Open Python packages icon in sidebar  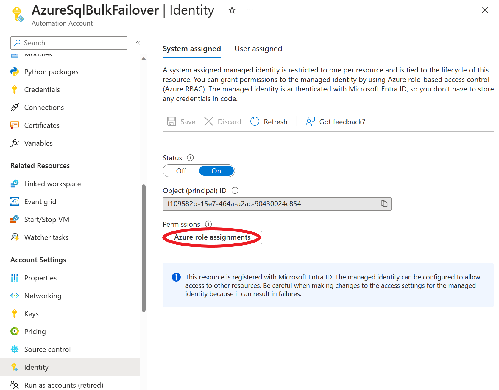(15, 72)
